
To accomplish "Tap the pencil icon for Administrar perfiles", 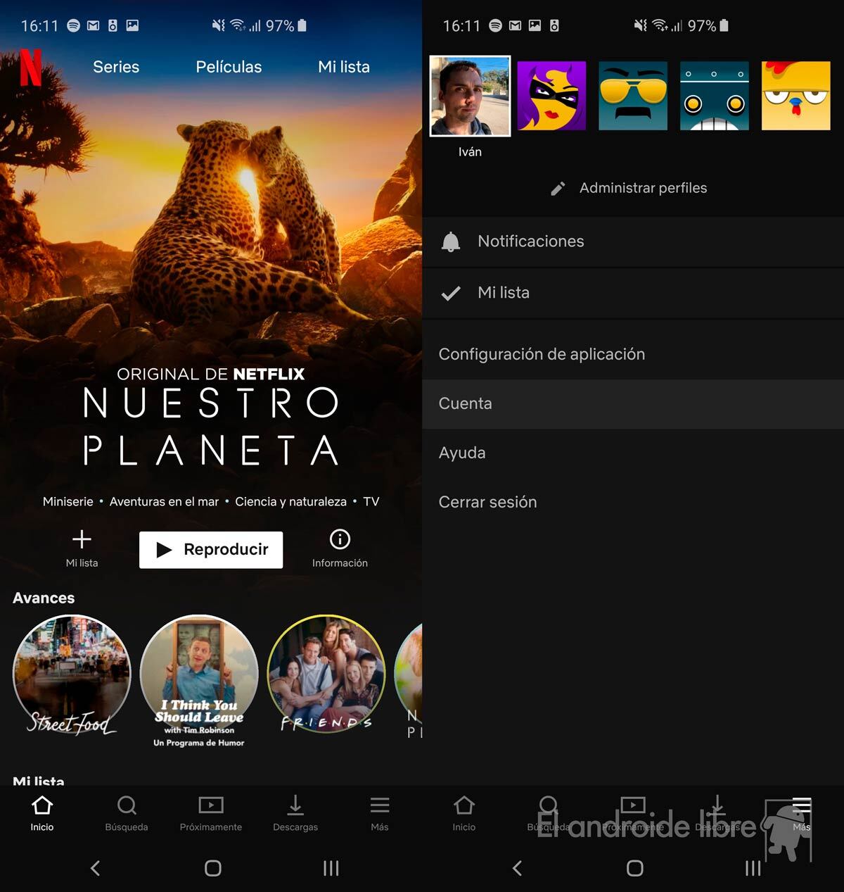I will pyautogui.click(x=558, y=189).
